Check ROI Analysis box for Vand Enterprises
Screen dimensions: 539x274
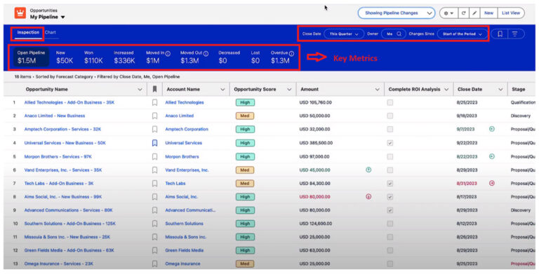coord(390,170)
